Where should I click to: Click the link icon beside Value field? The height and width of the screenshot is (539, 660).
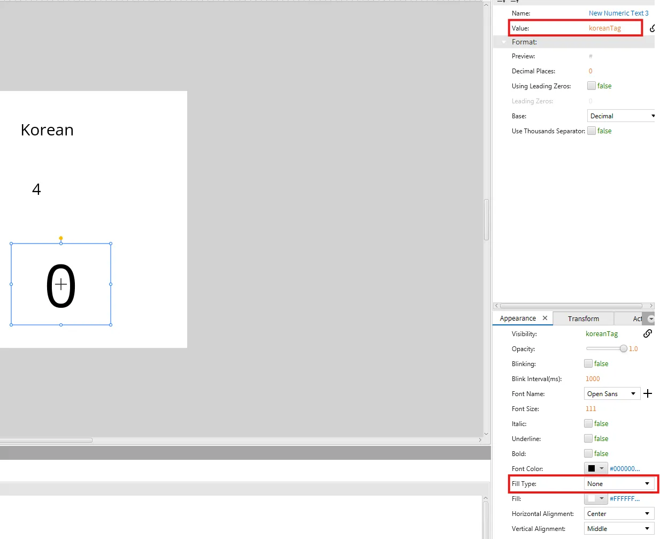coord(653,28)
